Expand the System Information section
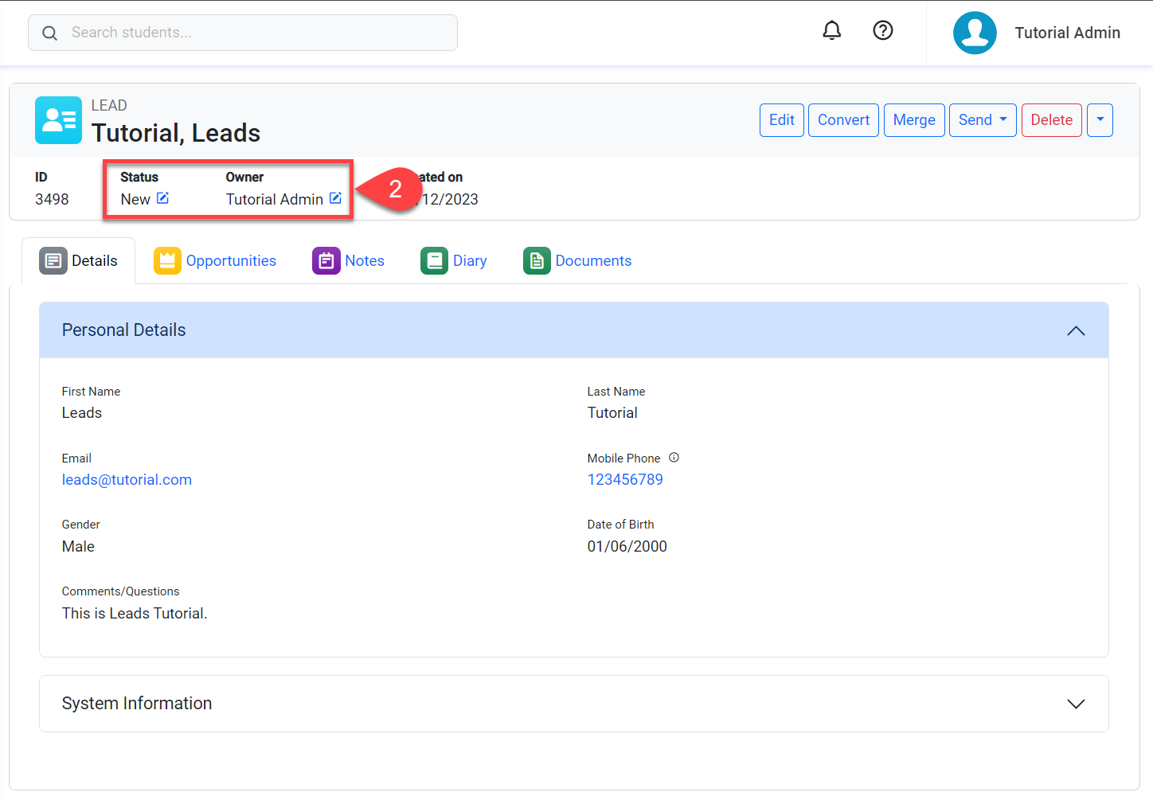Viewport: 1153px width, 800px height. tap(1075, 704)
